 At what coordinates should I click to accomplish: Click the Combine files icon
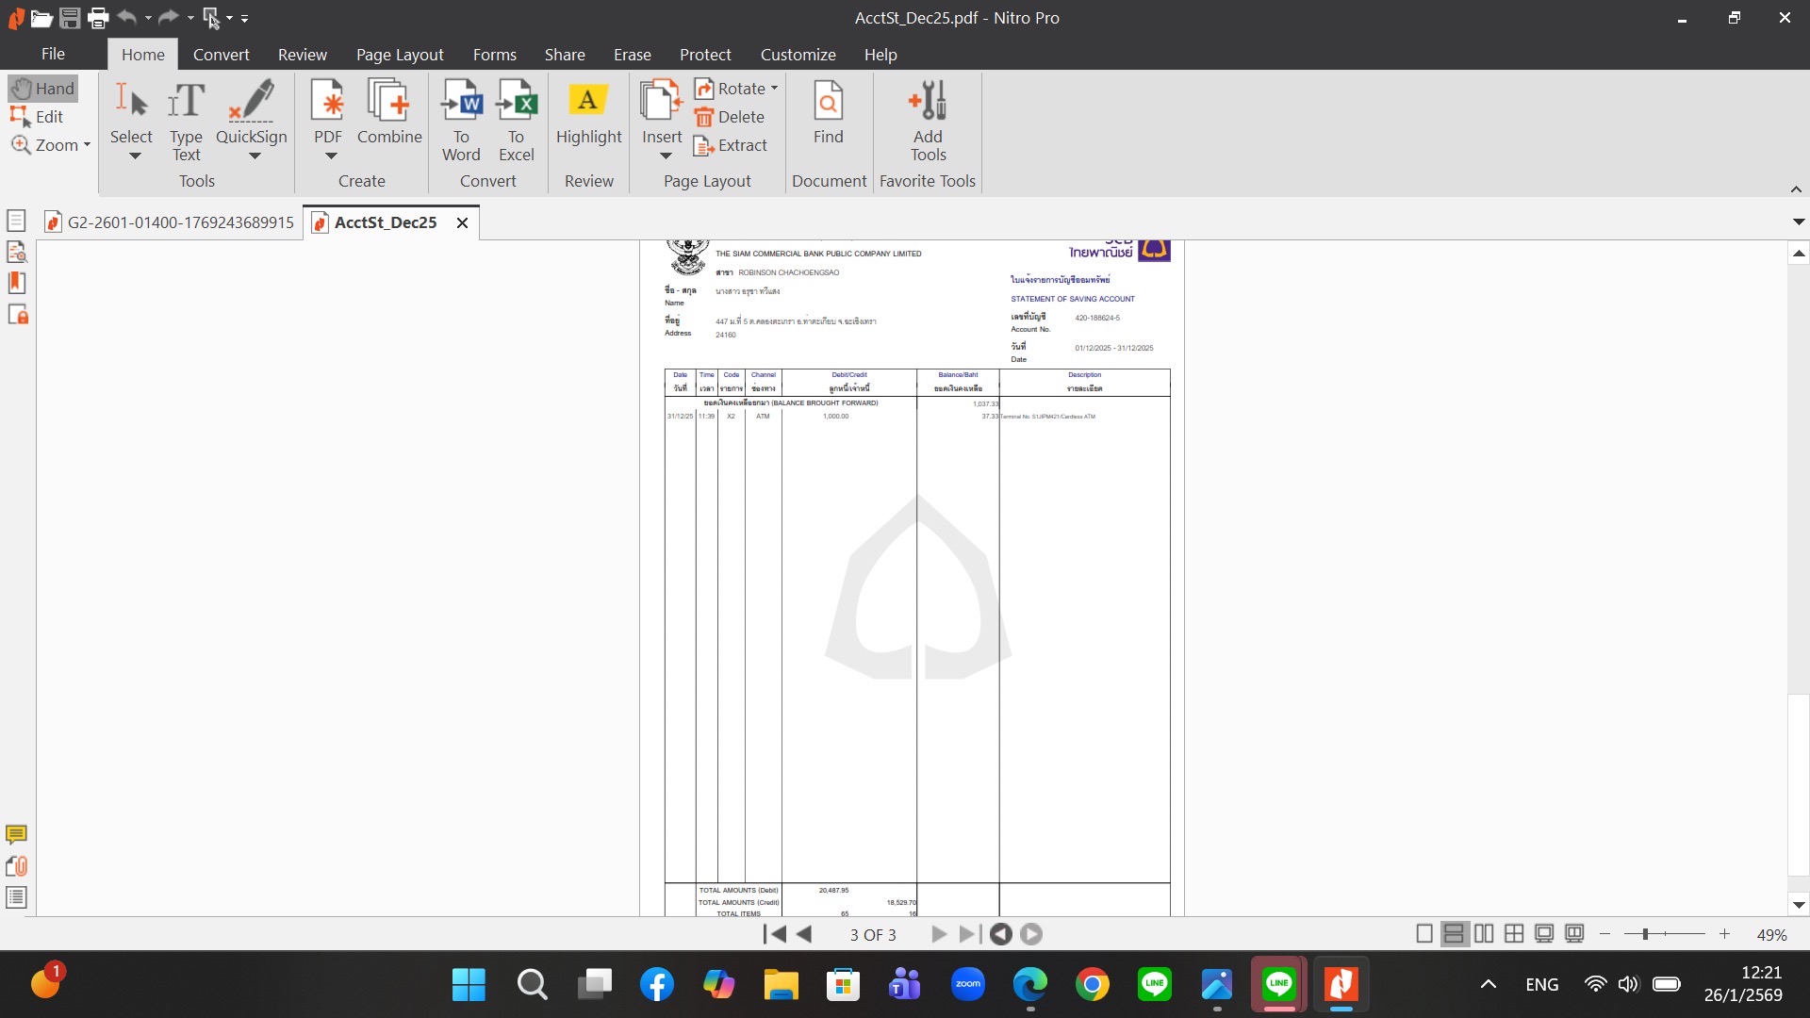388,102
